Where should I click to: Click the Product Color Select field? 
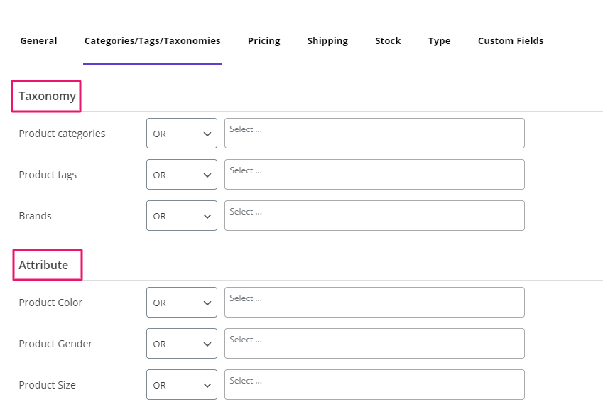tap(374, 302)
